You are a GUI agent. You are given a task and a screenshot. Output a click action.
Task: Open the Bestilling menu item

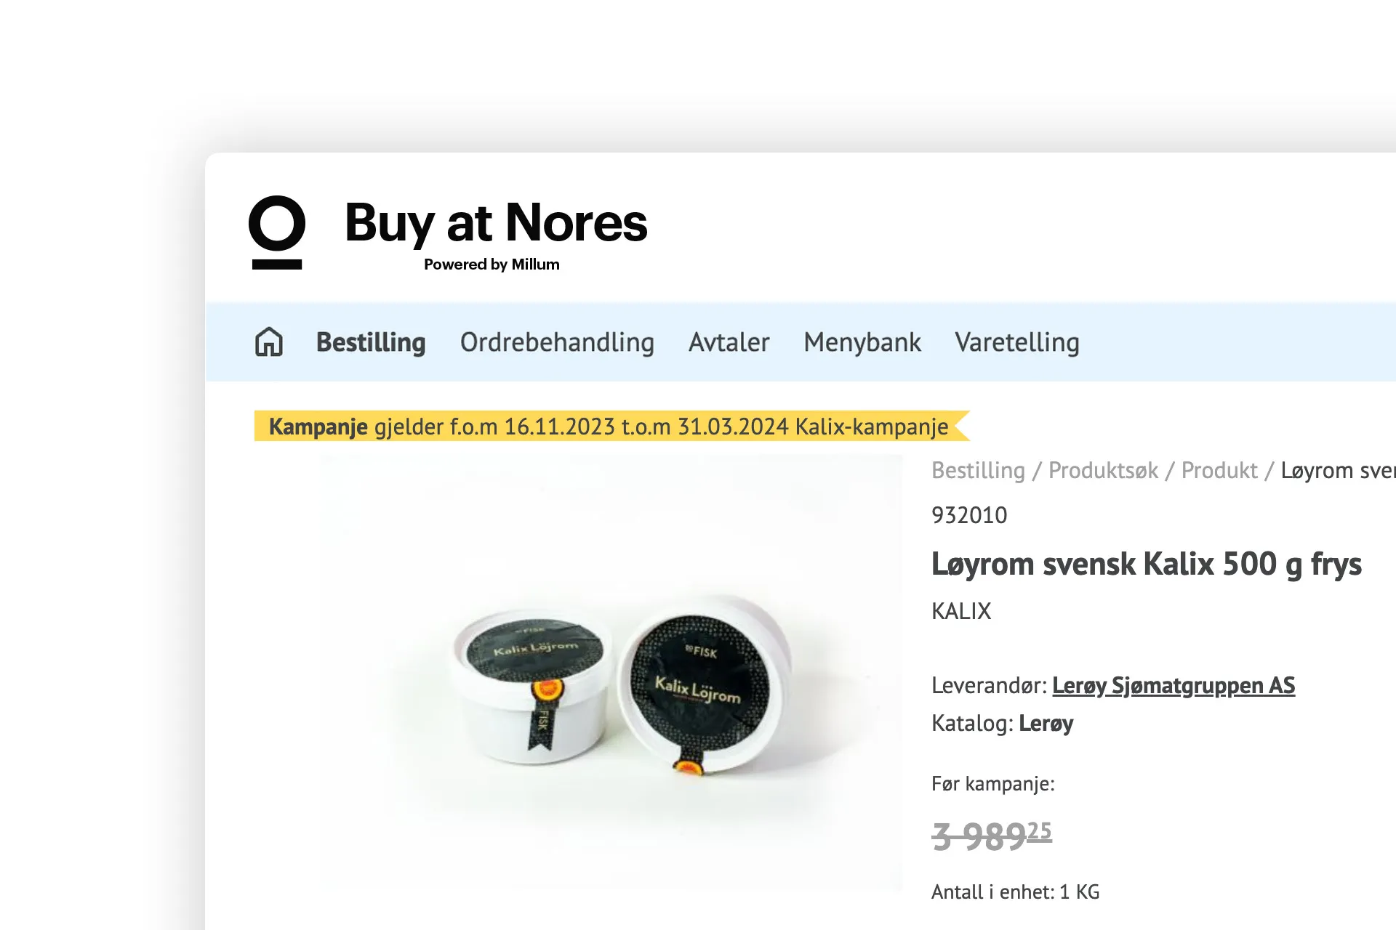370,342
